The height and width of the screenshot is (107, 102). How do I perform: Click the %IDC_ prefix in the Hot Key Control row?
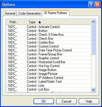pos(12,66)
